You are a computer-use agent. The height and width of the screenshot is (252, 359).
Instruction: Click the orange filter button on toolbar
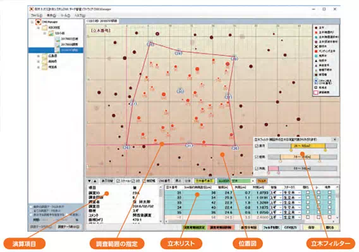coord(262,181)
